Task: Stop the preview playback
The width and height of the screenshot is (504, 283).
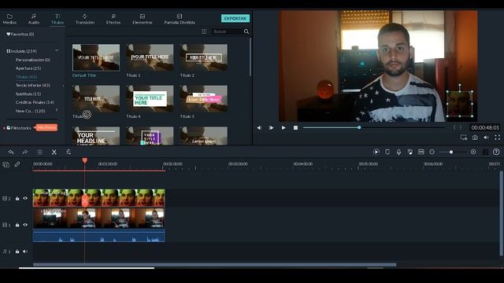Action: (x=296, y=127)
